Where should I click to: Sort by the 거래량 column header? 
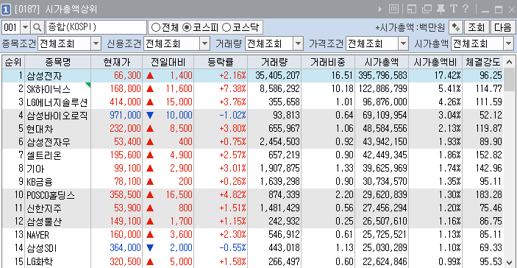click(274, 62)
